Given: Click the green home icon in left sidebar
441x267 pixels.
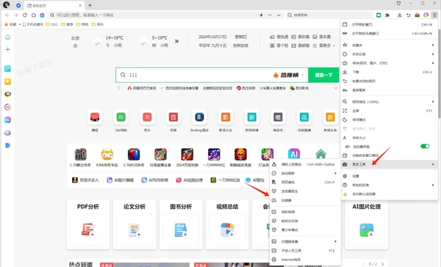Looking at the screenshot, I should [8, 37].
